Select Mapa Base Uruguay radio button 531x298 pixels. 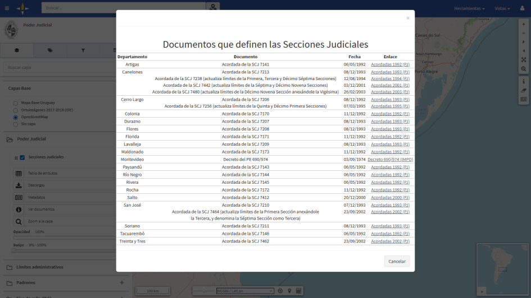click(16, 103)
